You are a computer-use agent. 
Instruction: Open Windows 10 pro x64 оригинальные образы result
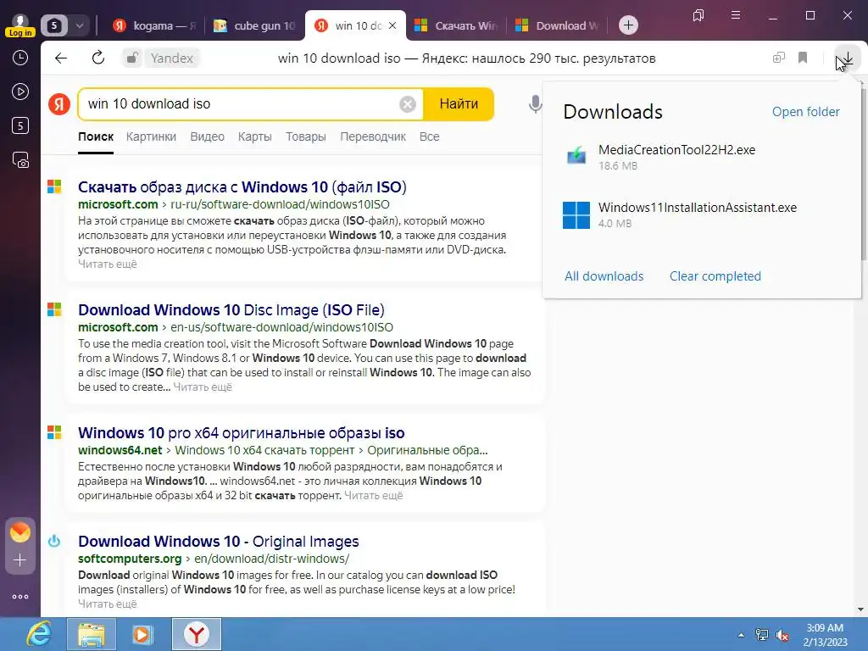pyautogui.click(x=241, y=433)
